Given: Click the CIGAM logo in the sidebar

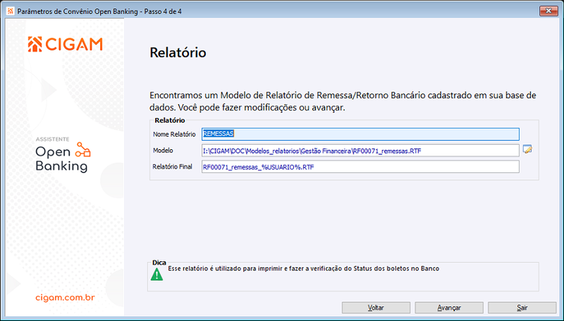Looking at the screenshot, I should click(65, 44).
